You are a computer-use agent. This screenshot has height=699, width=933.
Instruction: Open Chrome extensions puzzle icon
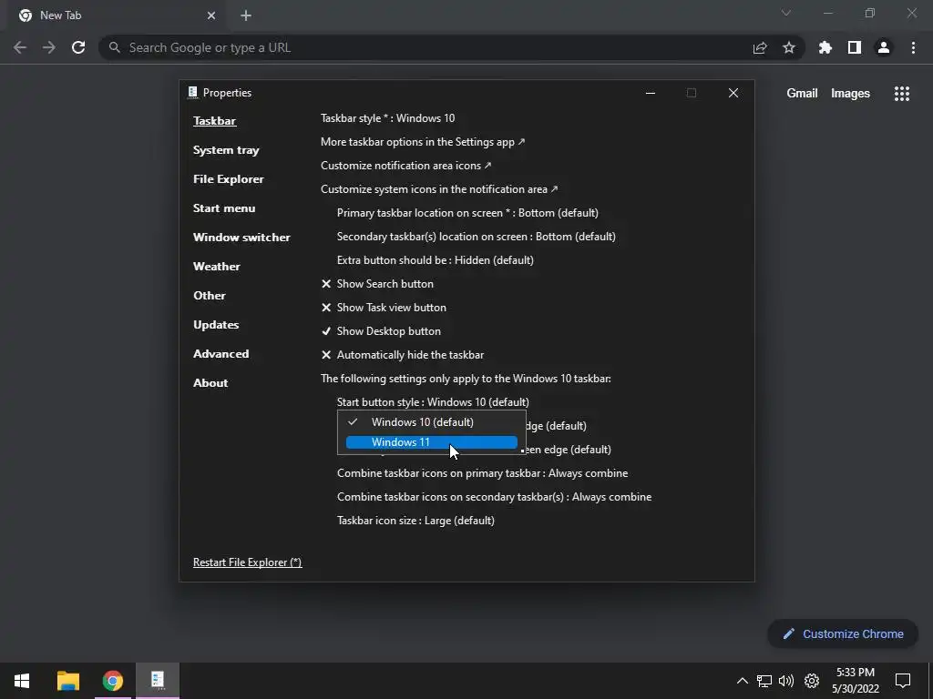[x=825, y=47]
